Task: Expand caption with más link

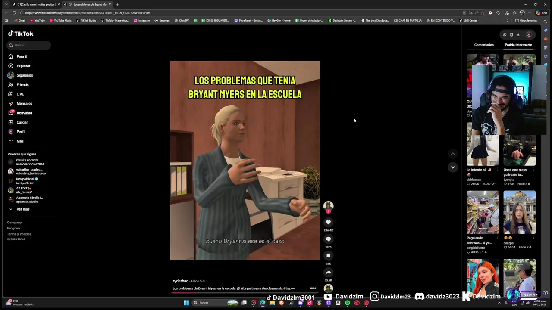Action: click(x=313, y=288)
